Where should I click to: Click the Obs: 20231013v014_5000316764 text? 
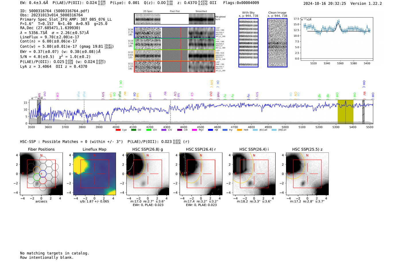click(51, 15)
